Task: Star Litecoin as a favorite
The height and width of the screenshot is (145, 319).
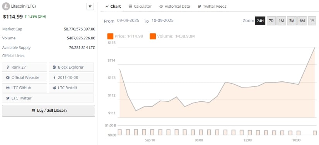Action: 90,6
